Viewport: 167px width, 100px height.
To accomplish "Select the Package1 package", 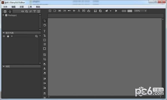I will (x=12, y=15).
